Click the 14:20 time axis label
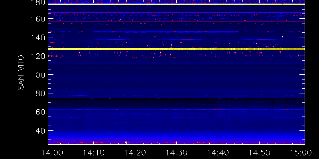319x159 pixels. click(135, 153)
